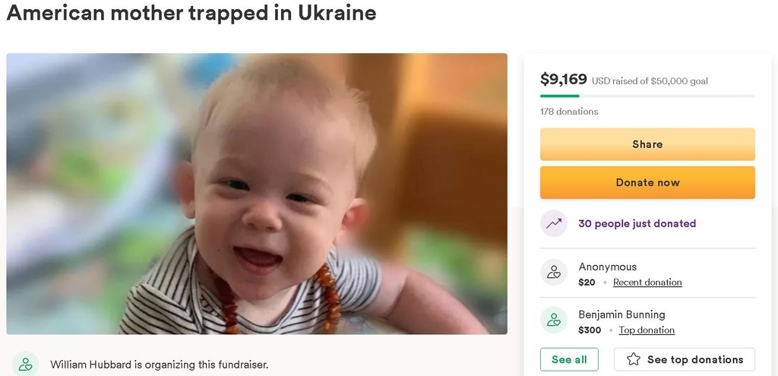Screen dimensions: 778x376
Task: Click the purple trending arrow icon
Action: (554, 223)
